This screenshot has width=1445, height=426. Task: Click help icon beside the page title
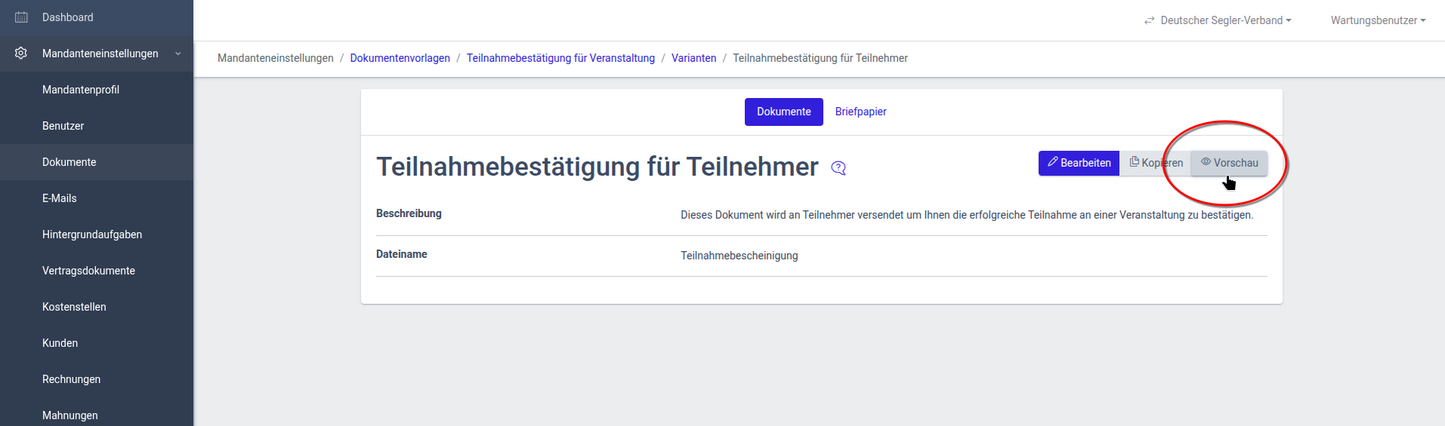[x=838, y=168]
